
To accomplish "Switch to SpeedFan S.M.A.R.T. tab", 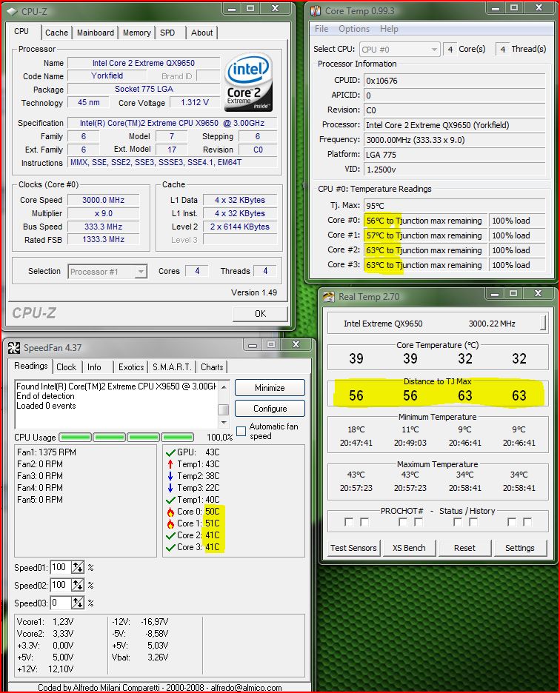I will pyautogui.click(x=172, y=366).
